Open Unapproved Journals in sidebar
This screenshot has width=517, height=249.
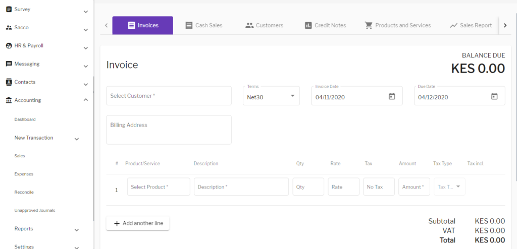coord(34,210)
